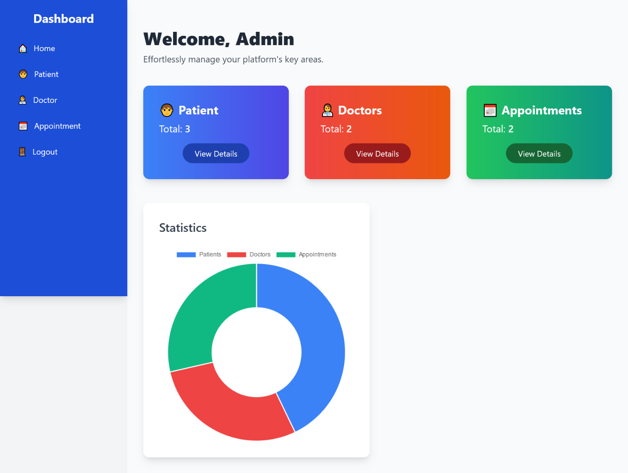Open View Details on the Appointments card
The height and width of the screenshot is (473, 628).
pyautogui.click(x=539, y=153)
